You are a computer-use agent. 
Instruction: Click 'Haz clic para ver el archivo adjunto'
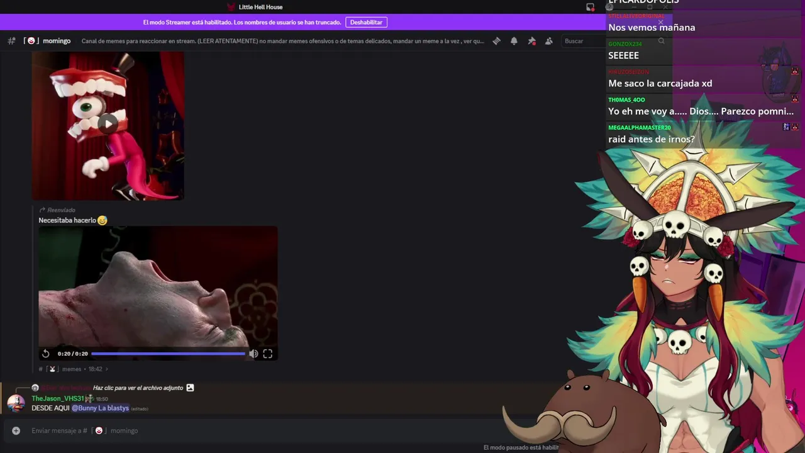point(138,388)
